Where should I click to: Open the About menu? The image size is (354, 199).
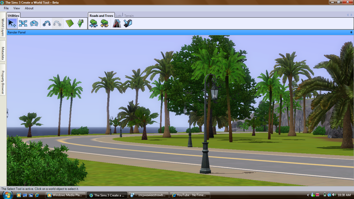(x=29, y=8)
